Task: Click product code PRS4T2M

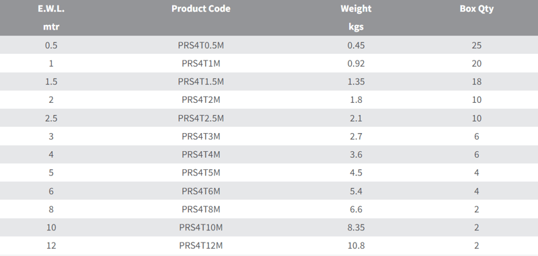Action: pyautogui.click(x=200, y=99)
